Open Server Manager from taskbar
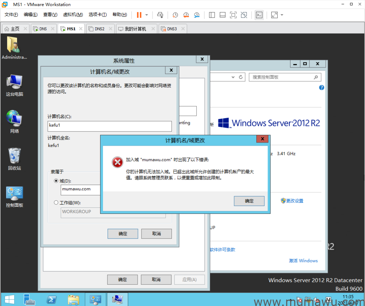 pyautogui.click(x=29, y=300)
